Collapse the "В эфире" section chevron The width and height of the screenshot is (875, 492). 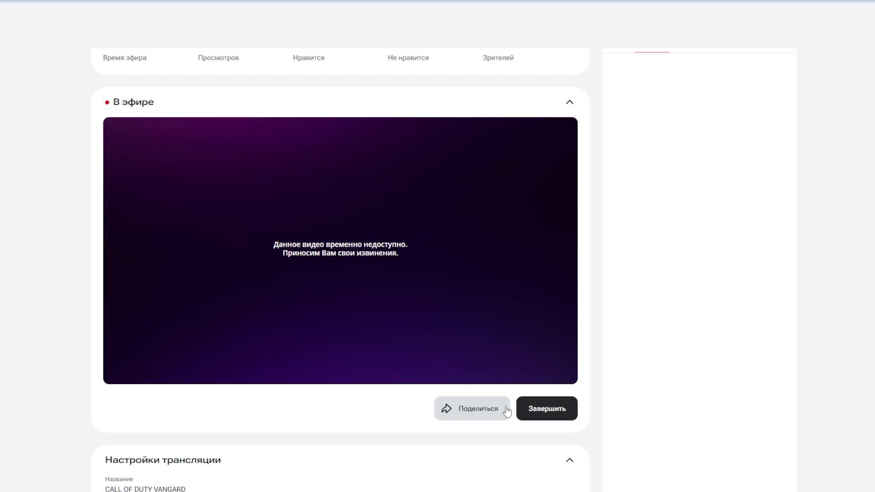569,102
